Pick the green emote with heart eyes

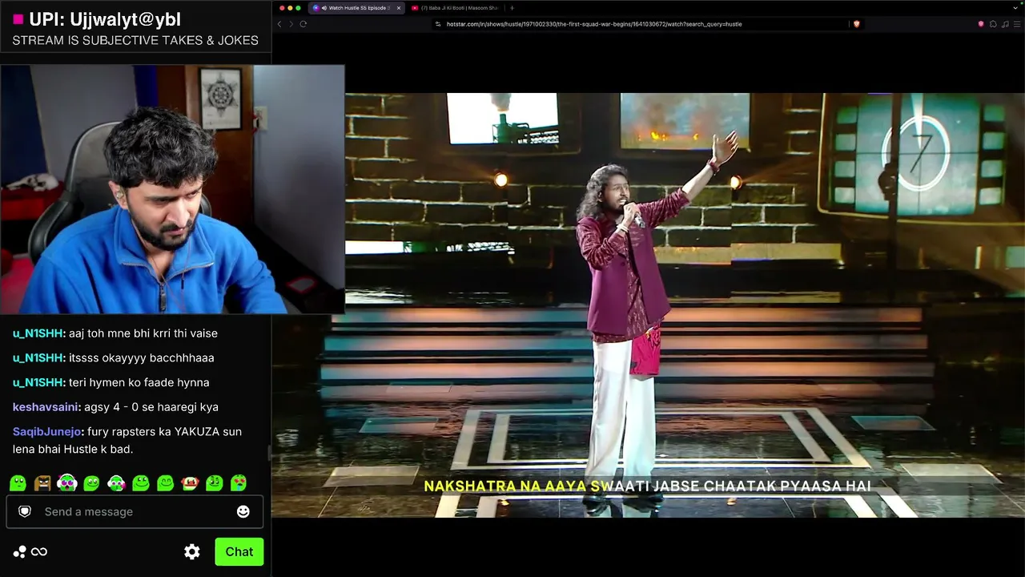(239, 483)
